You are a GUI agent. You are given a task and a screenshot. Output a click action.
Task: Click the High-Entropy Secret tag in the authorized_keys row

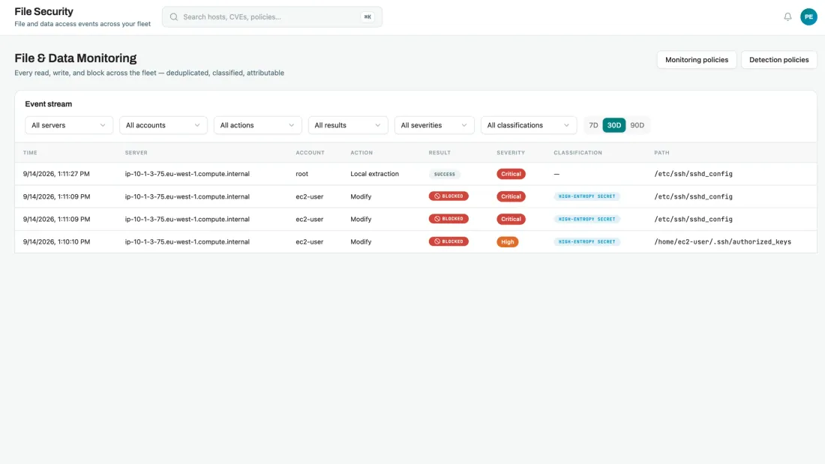tap(586, 242)
